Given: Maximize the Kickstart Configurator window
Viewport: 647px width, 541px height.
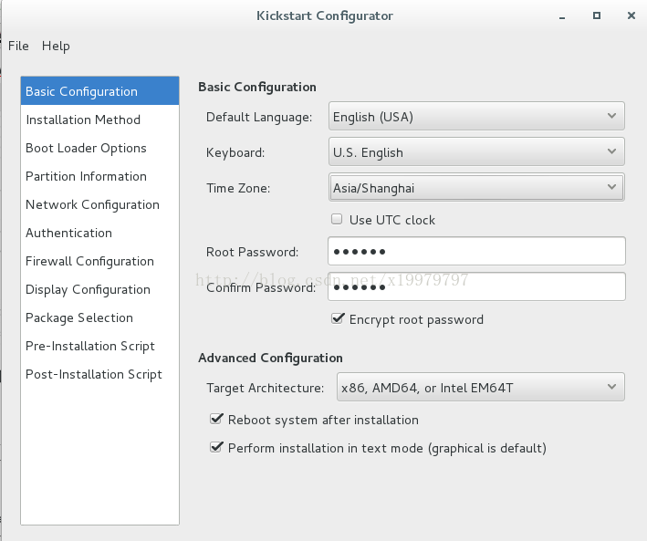Looking at the screenshot, I should click(597, 16).
